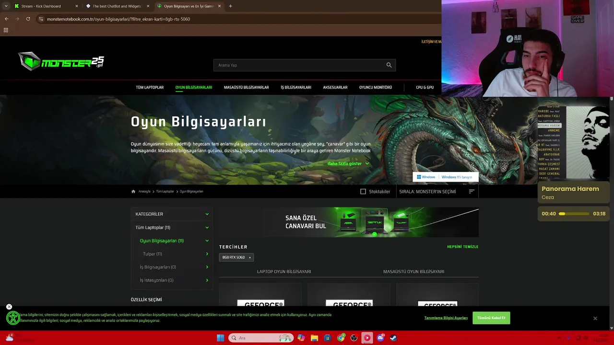Click the Panorama Harem album cover
Screen dimensions: 614x345
pyautogui.click(x=573, y=143)
